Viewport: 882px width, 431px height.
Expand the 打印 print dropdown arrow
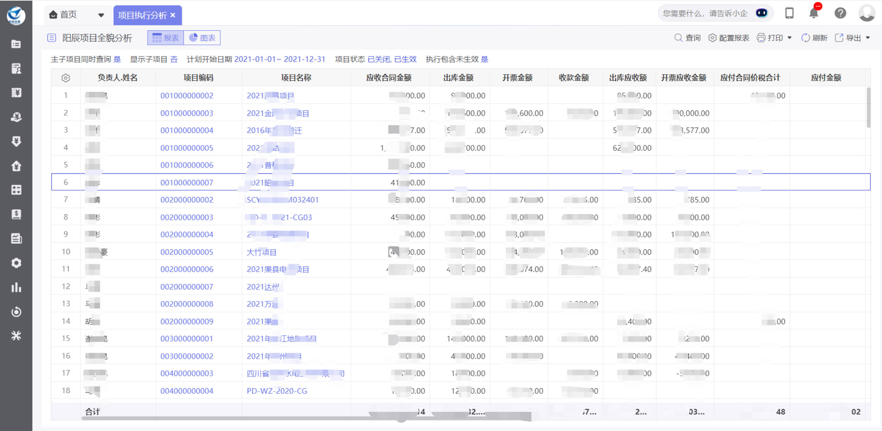point(790,38)
